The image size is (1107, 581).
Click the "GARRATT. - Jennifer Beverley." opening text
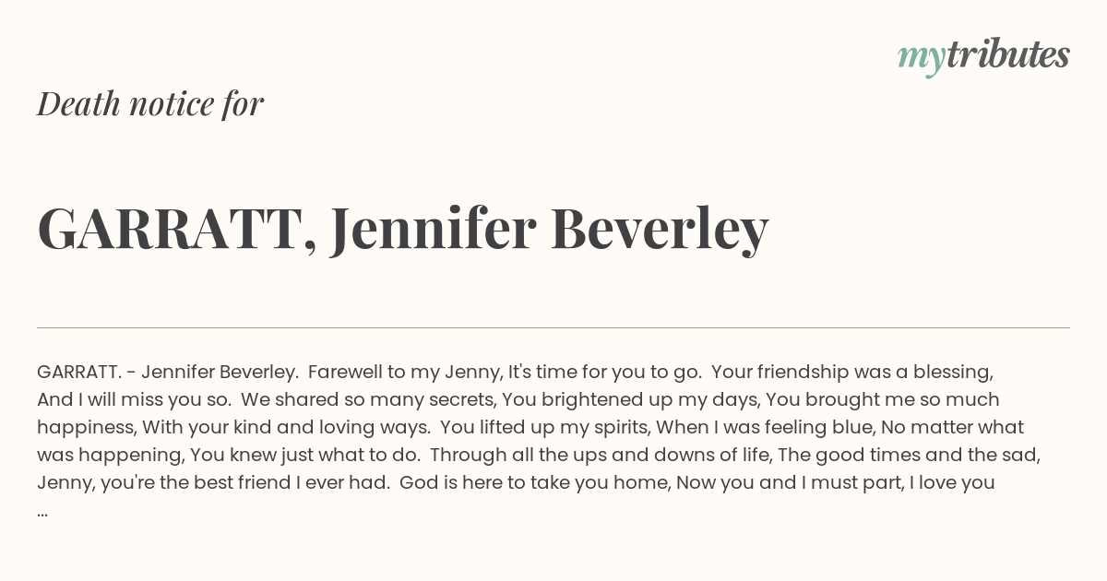pyautogui.click(x=168, y=373)
